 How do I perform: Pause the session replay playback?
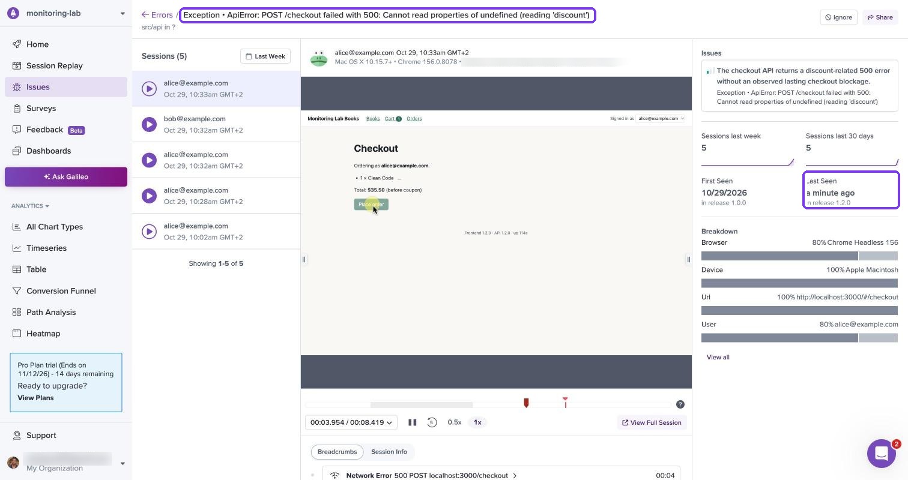click(x=413, y=422)
